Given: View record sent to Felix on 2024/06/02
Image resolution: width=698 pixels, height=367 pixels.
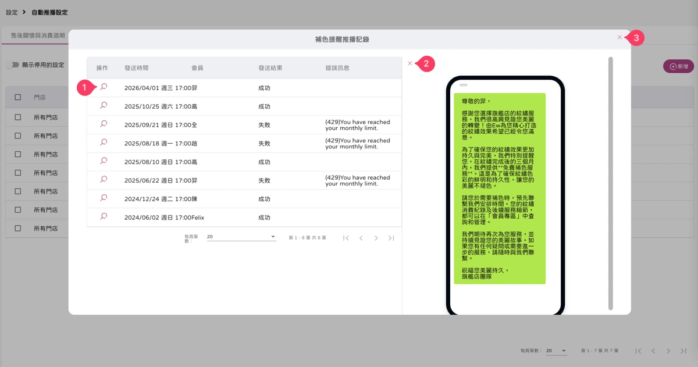Looking at the screenshot, I should tap(104, 216).
